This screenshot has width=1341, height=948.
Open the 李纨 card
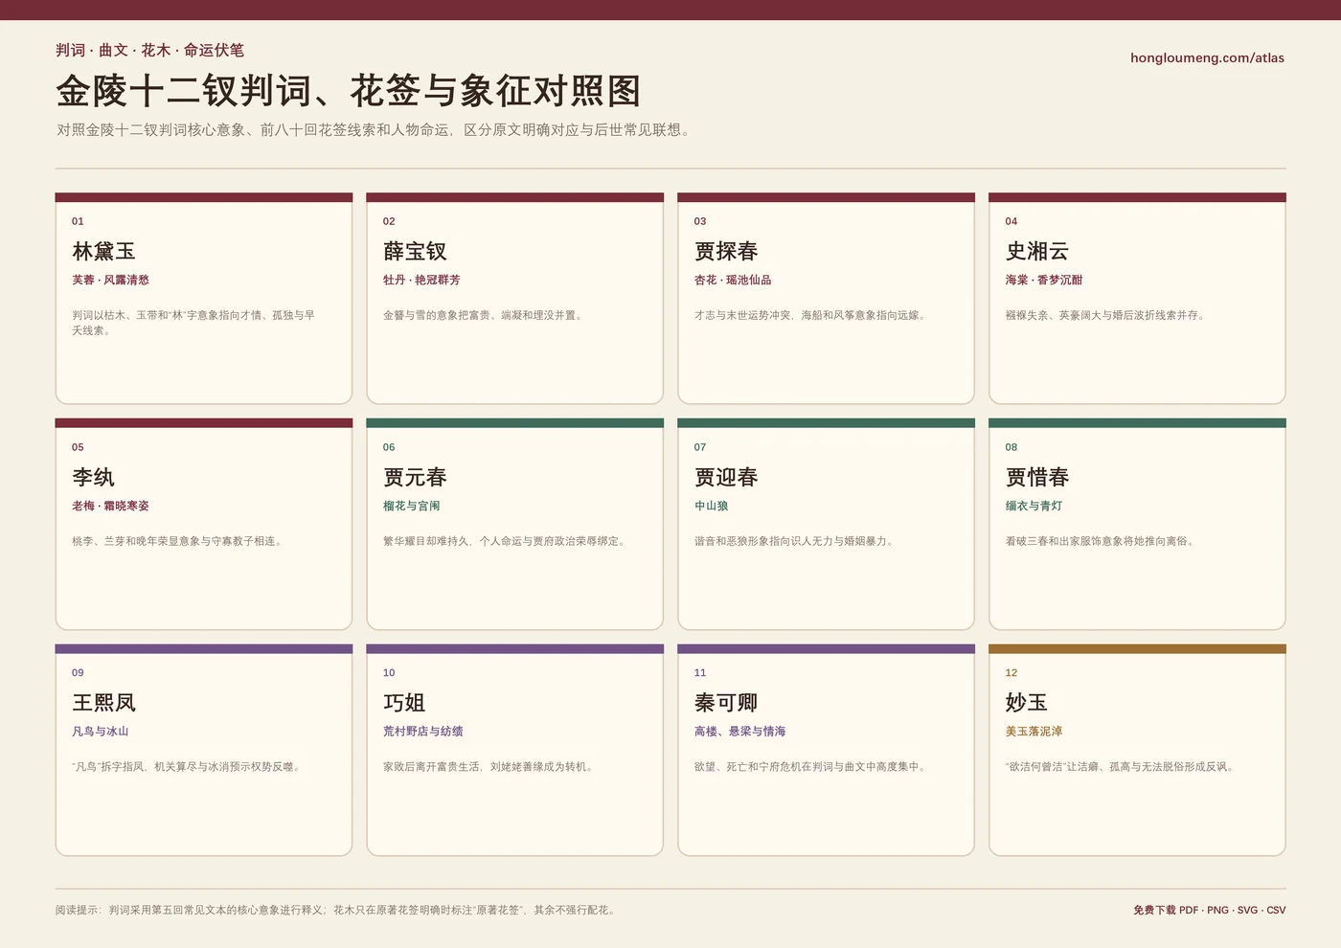click(x=204, y=524)
